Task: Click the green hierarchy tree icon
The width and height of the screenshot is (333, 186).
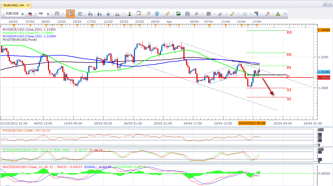Action: click(x=278, y=14)
